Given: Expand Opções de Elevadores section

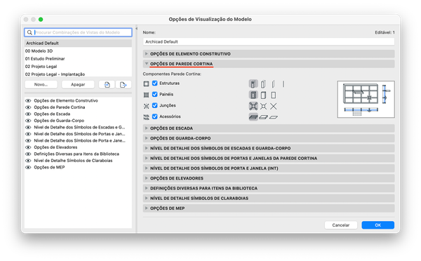Looking at the screenshot, I should [x=147, y=178].
